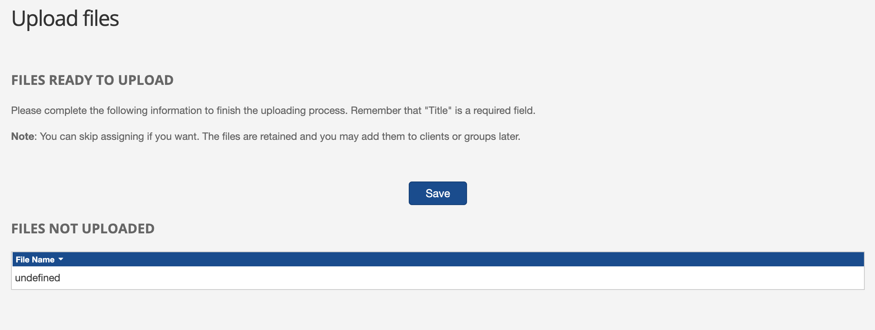Click the File Name column header
This screenshot has width=875, height=330.
[x=35, y=259]
